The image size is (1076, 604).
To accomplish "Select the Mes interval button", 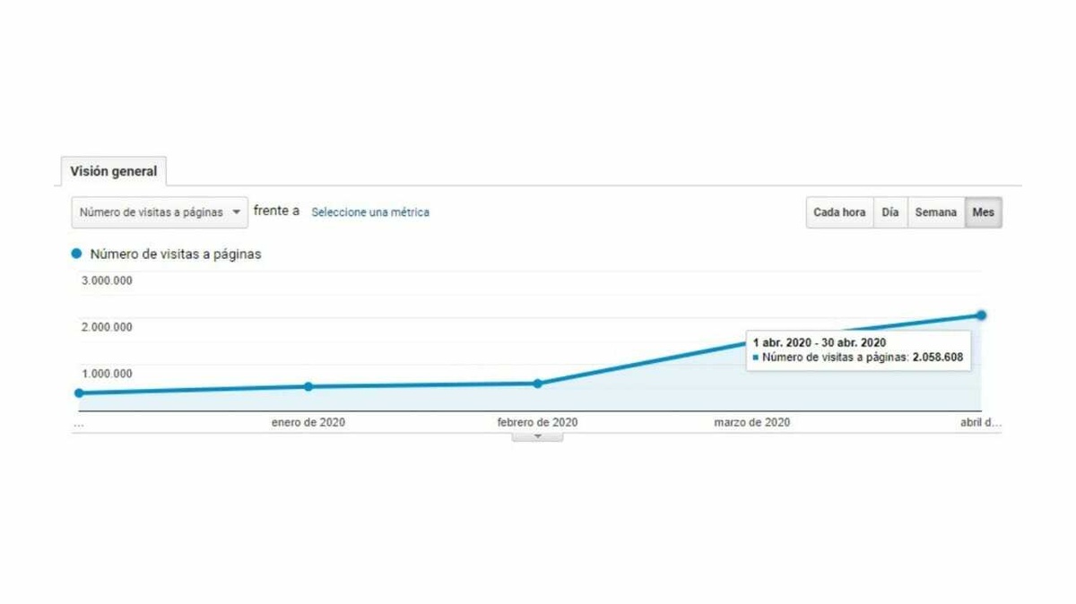I will (984, 212).
